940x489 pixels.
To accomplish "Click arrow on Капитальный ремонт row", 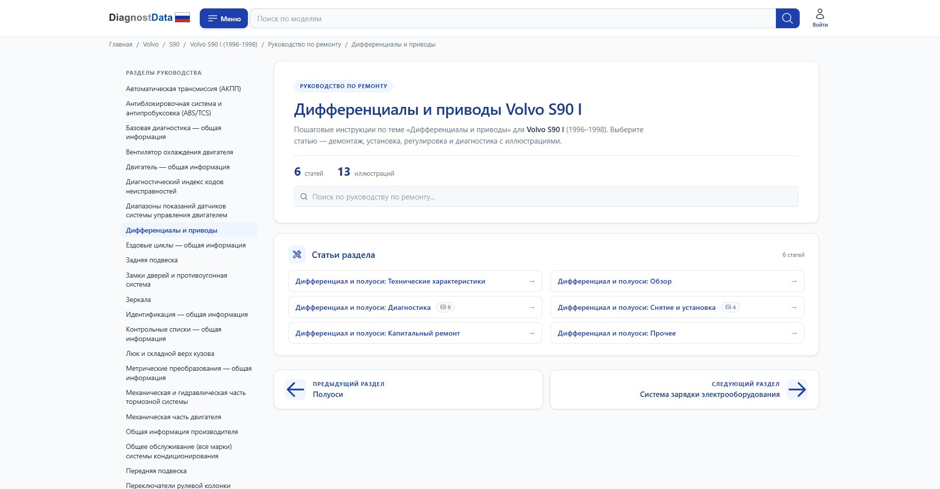I will (x=531, y=333).
